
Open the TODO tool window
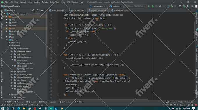click(x=8, y=102)
